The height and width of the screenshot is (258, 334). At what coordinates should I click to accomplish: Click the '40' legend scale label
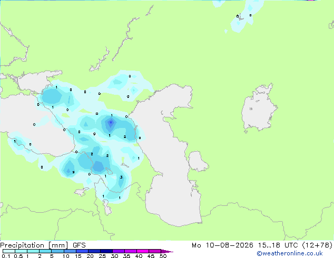click(139, 256)
